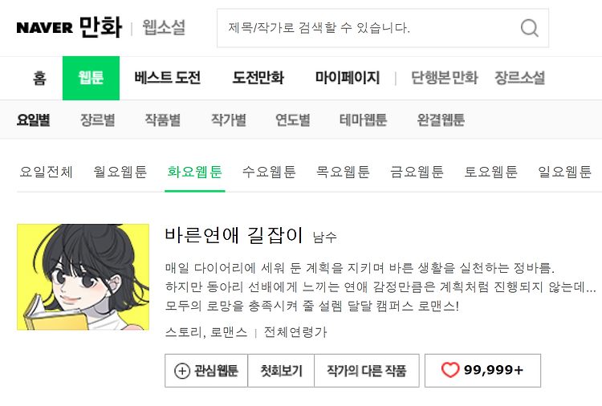This screenshot has width=602, height=406.
Task: Click the plus icon beside 관심웹툰
Action: [182, 371]
